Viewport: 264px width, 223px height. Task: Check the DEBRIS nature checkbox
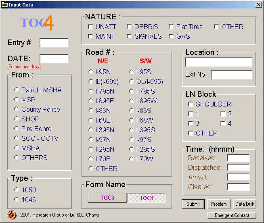[129, 27]
